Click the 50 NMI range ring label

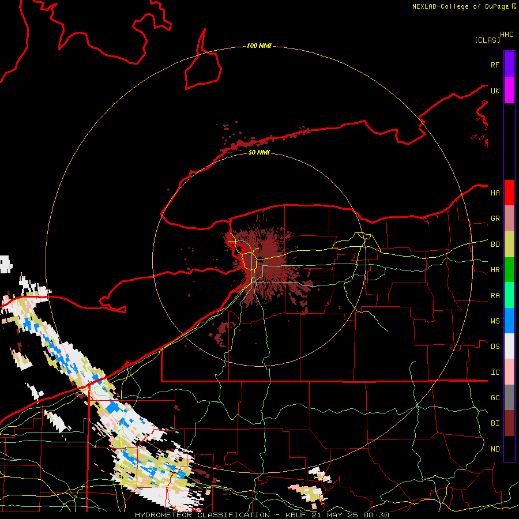(x=259, y=152)
